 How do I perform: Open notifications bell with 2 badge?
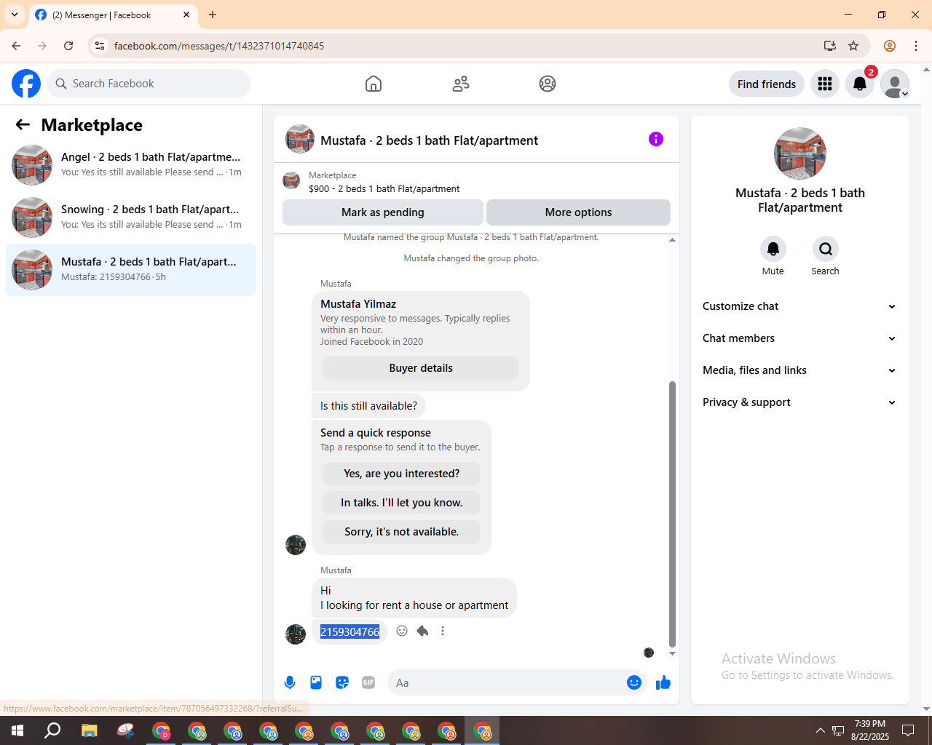click(x=860, y=84)
